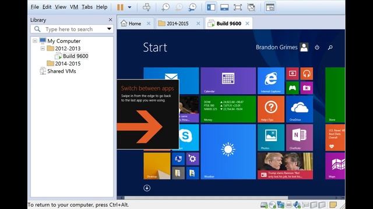Open the yellow message log icon
This screenshot has height=209, width=373.
333,204
